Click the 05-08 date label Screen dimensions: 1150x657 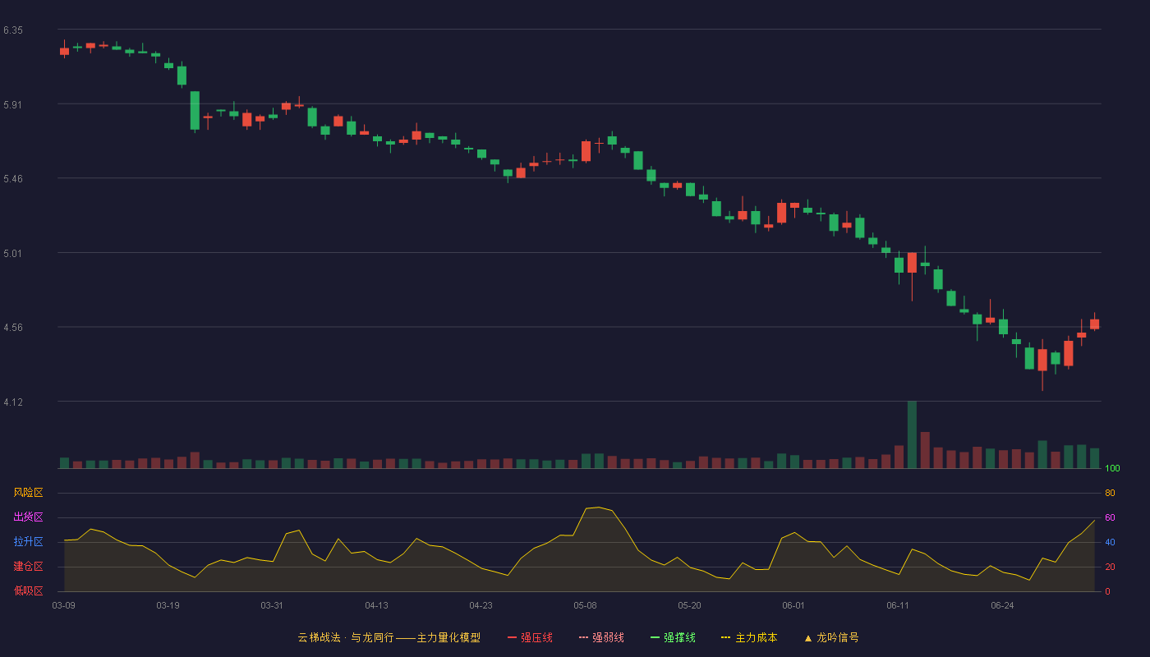click(x=585, y=605)
